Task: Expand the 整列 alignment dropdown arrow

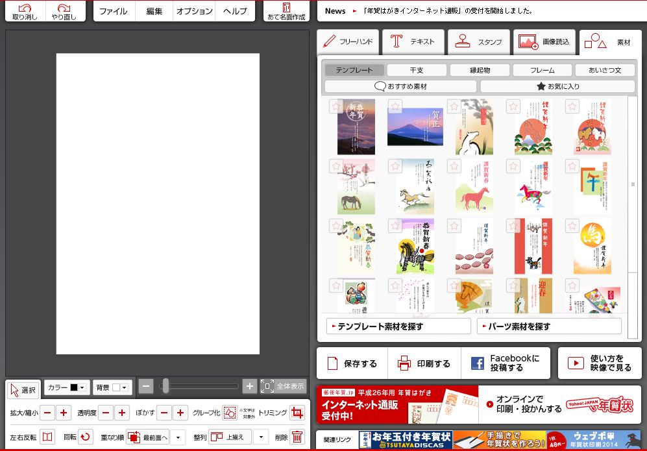Action: pos(261,437)
